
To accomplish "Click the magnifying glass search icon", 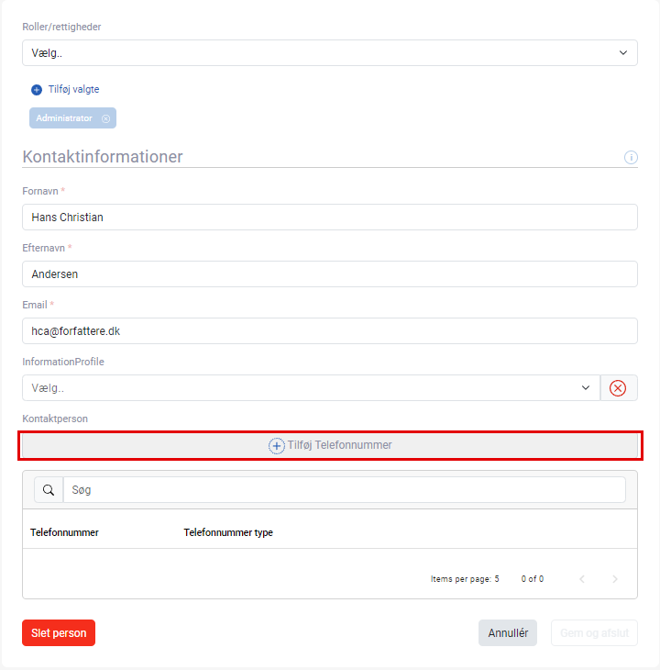I will (x=49, y=490).
